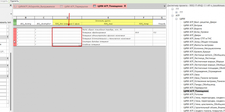The height and width of the screenshot is (112, 225).
Task: Collapse the АГР node in project browser
Action: click(x=173, y=15)
